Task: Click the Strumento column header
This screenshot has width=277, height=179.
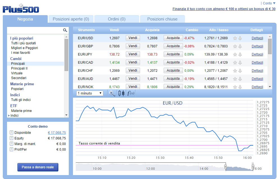Action: [x=86, y=30]
